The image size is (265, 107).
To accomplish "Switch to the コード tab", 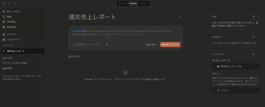I will [144, 3].
